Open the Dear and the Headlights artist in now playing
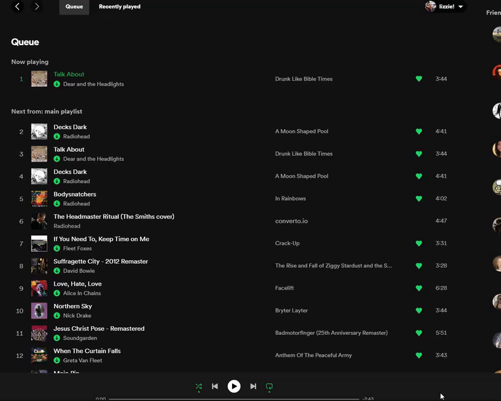501x401 pixels. (x=94, y=84)
